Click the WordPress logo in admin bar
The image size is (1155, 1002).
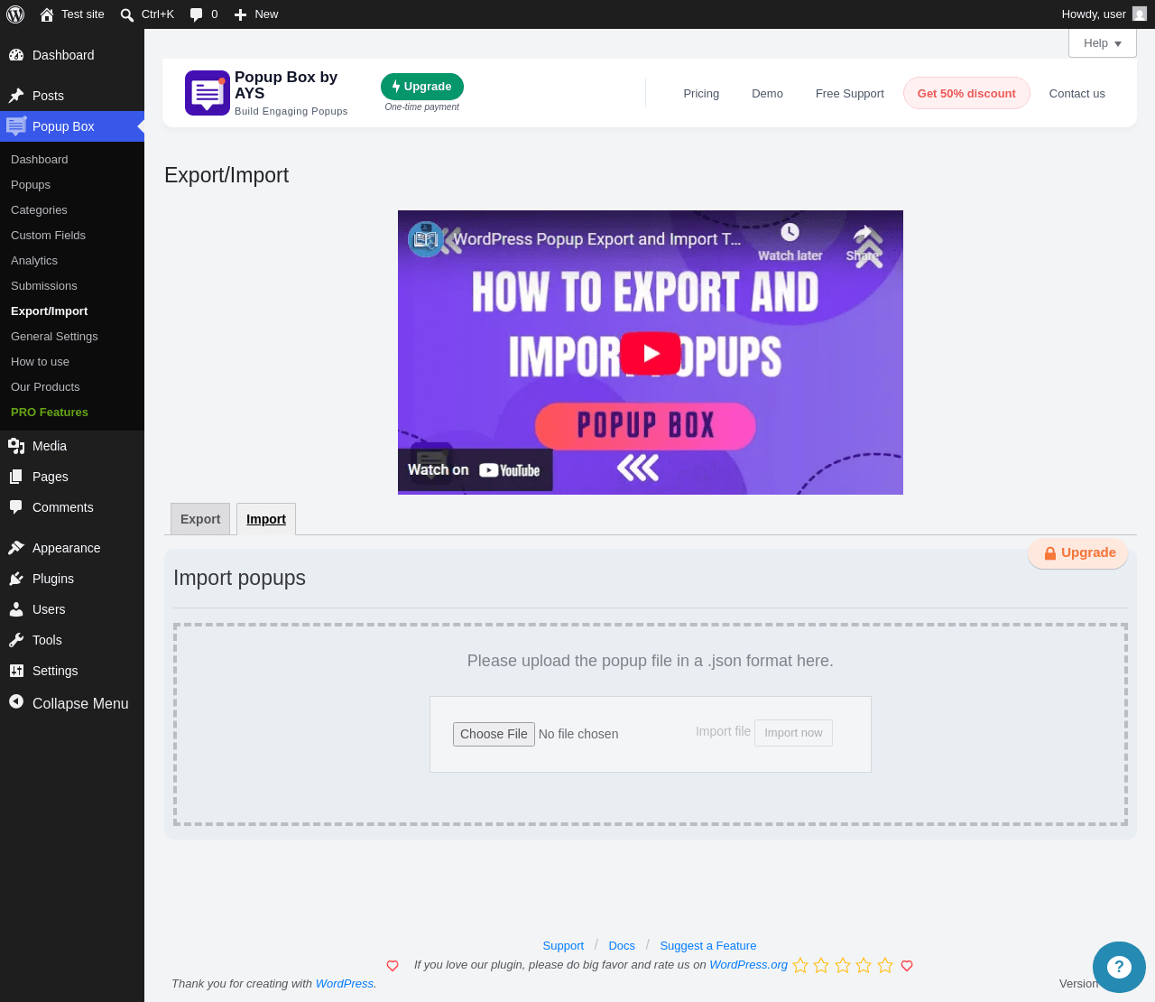(x=15, y=14)
